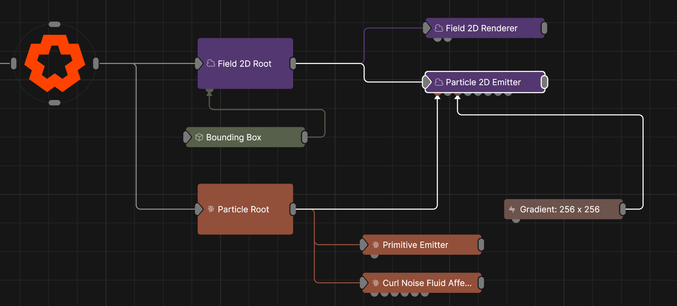The height and width of the screenshot is (306, 677).
Task: Click the output connector of Particle Root
Action: [x=293, y=209]
